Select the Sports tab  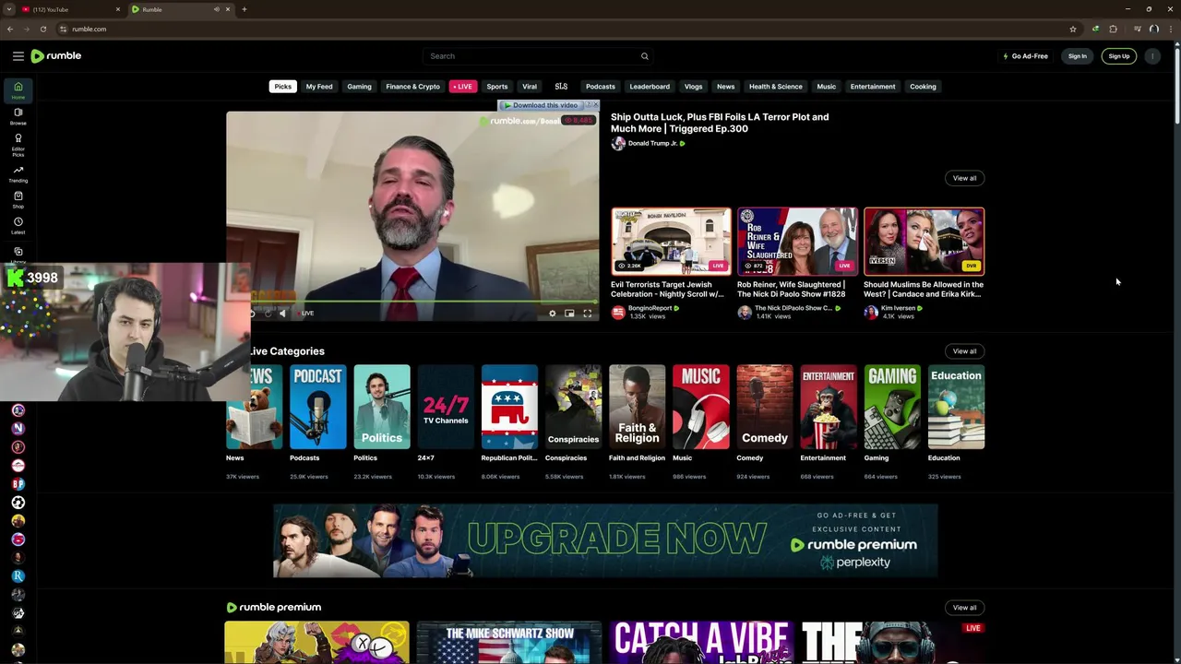tap(497, 87)
